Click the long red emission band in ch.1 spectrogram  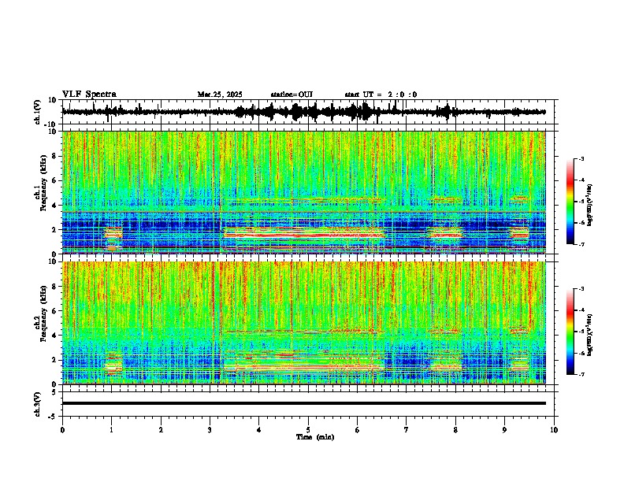pos(304,233)
